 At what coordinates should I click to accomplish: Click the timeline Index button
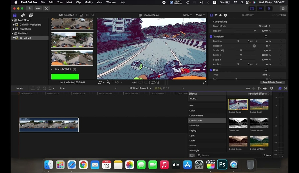pos(20,88)
